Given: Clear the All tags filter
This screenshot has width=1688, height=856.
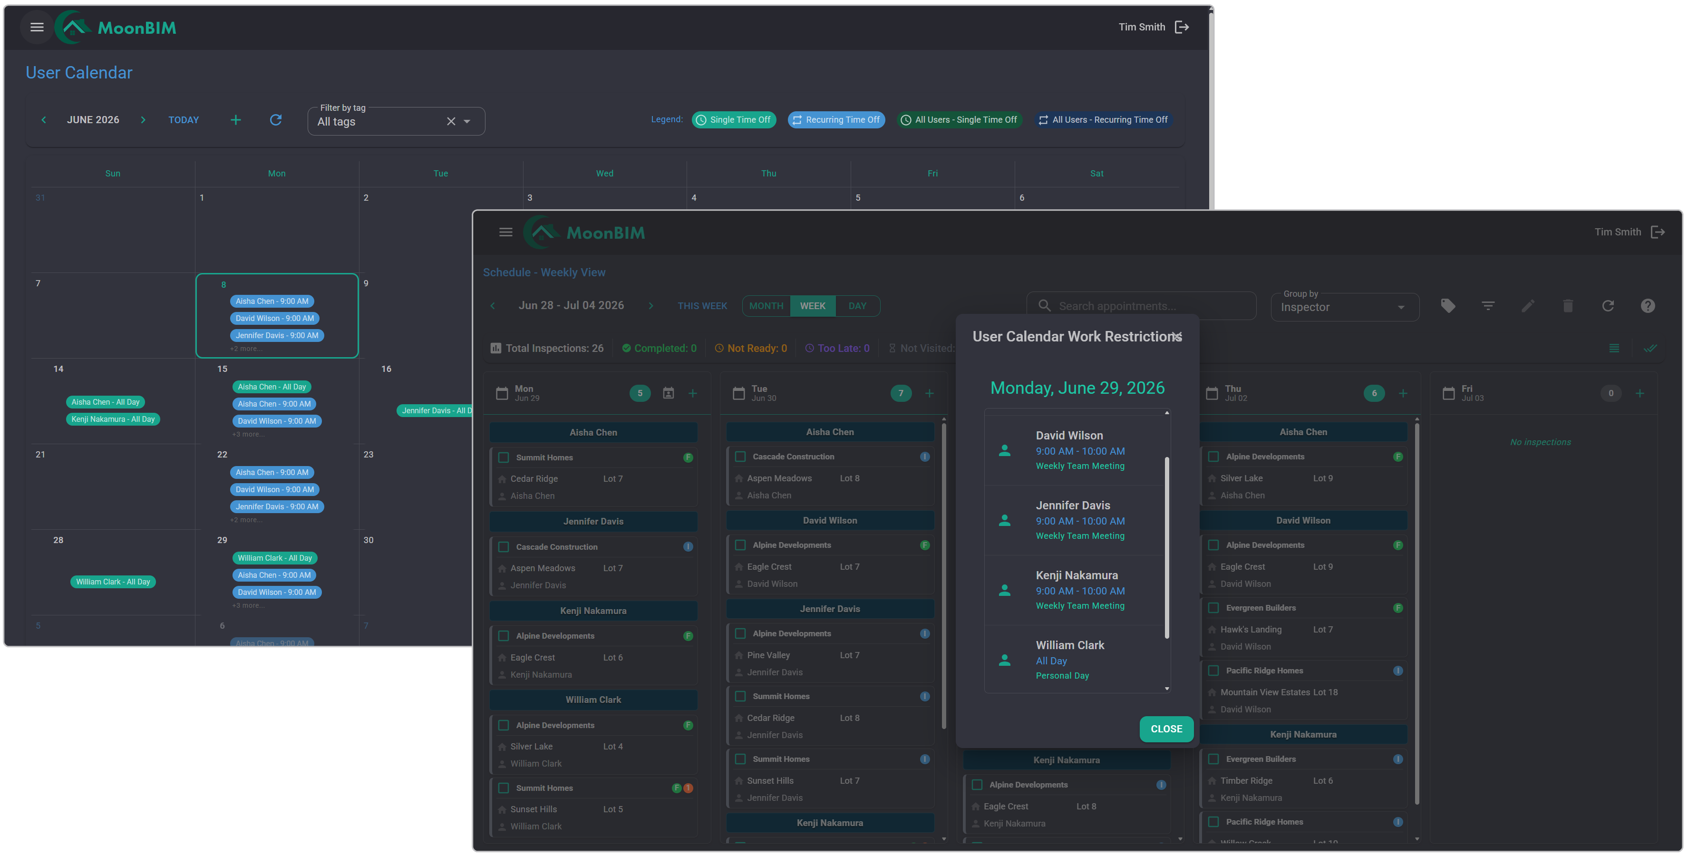Looking at the screenshot, I should click(x=451, y=121).
